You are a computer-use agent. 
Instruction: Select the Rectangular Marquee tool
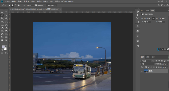click(6, 12)
